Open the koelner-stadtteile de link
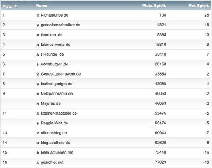Viewport: 212px width, 168px height. [x=59, y=113]
